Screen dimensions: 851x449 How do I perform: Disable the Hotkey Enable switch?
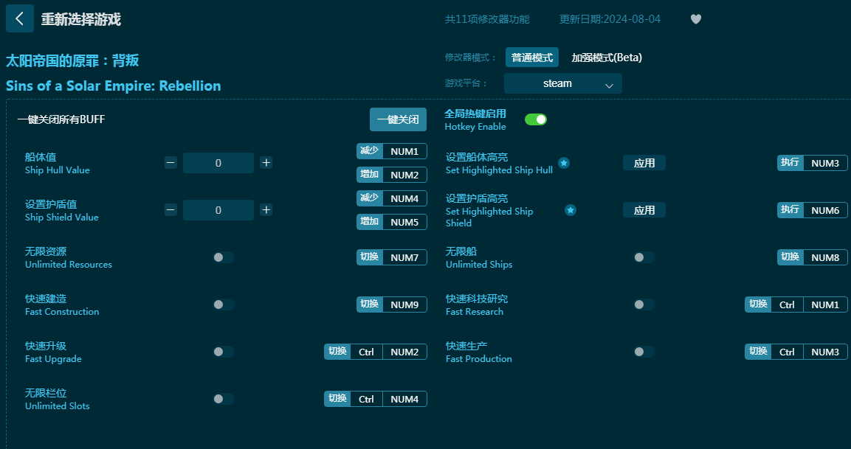pyautogui.click(x=536, y=119)
